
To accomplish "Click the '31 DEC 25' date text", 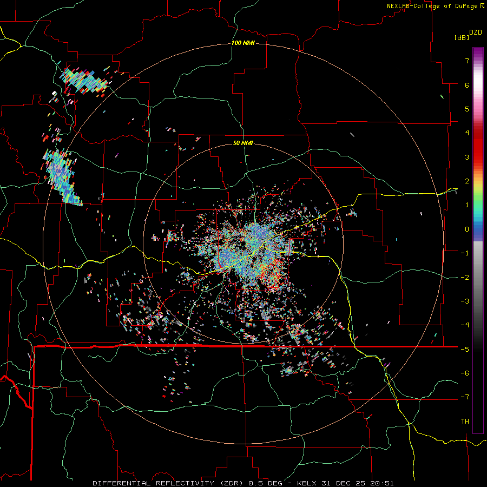I will click(x=343, y=483).
